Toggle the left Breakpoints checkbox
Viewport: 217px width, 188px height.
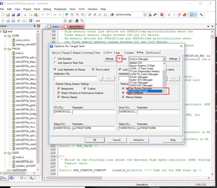pos(59,88)
